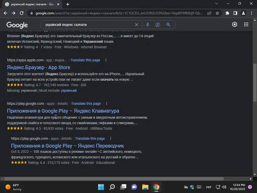
Task: Open the network display tray icon
Action: coord(218,187)
